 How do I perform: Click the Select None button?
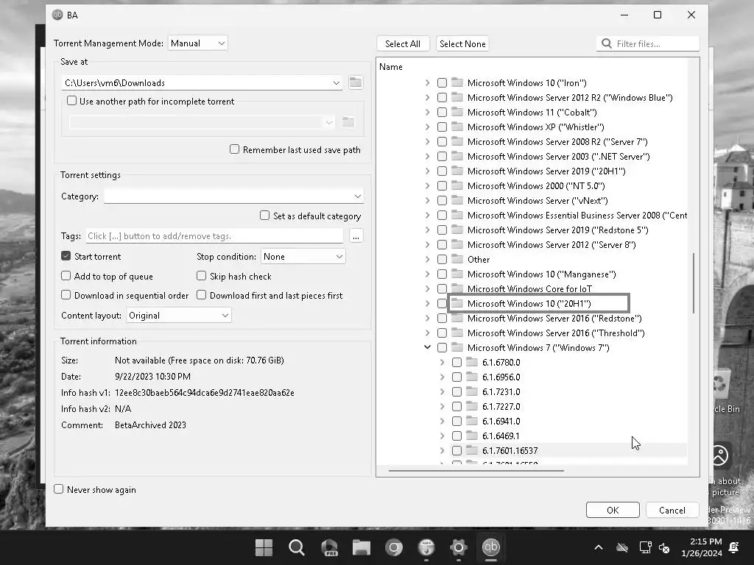click(462, 43)
